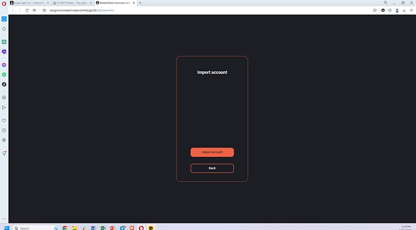
Task: Open a new tab with plus button
Action: point(140,3)
